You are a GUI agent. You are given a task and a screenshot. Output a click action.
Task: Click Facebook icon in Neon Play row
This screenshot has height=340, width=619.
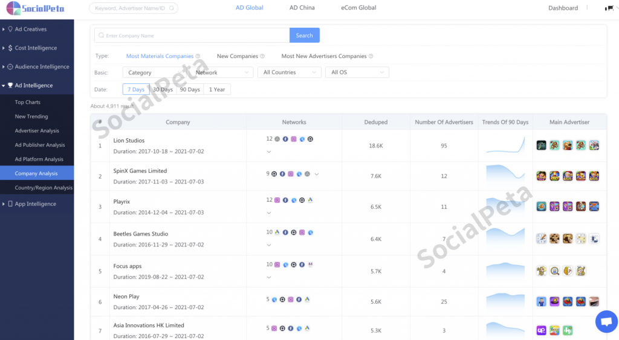299,300
